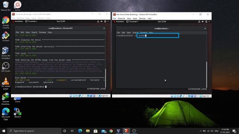Click the Cortana circle on taskbar
The image size is (239, 134).
65,131
